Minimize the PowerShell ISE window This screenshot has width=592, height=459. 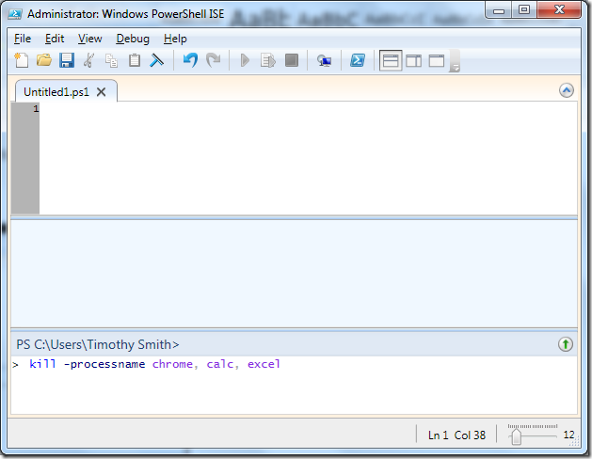[499, 10]
